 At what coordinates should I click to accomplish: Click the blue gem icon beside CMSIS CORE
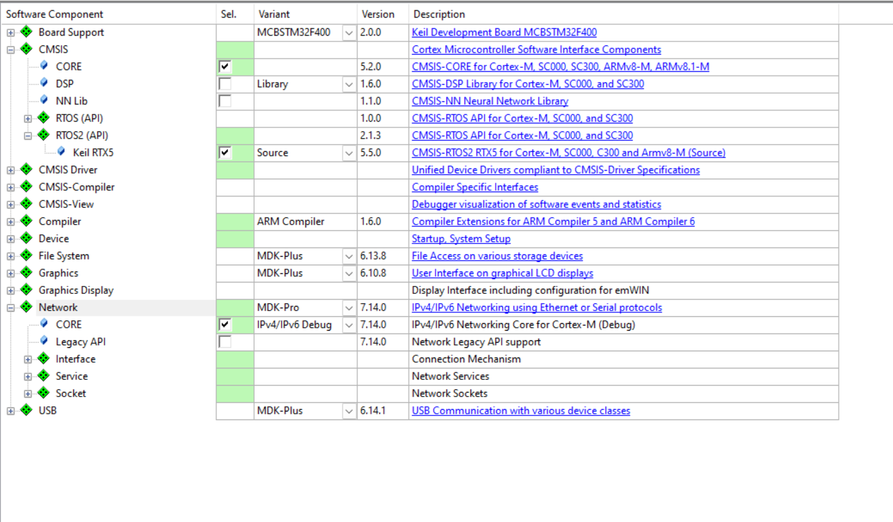44,66
